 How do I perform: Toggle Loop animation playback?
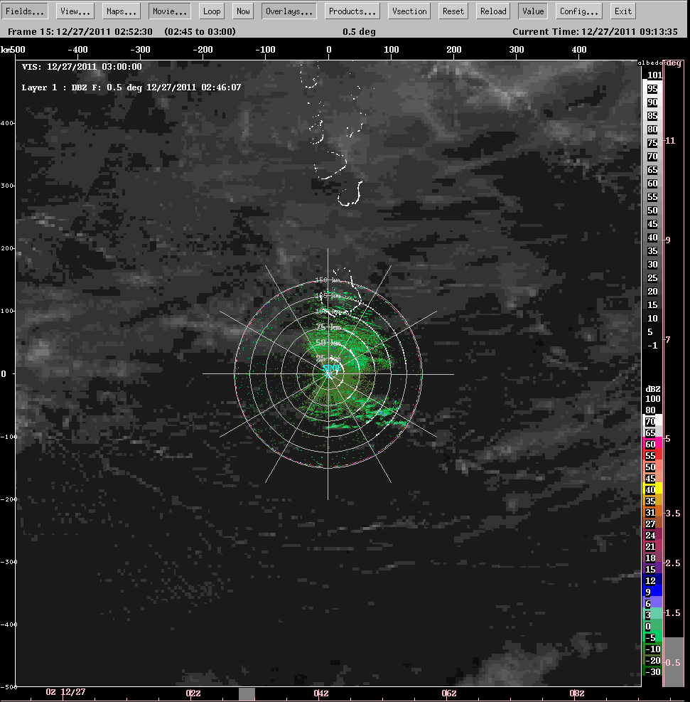click(x=211, y=11)
